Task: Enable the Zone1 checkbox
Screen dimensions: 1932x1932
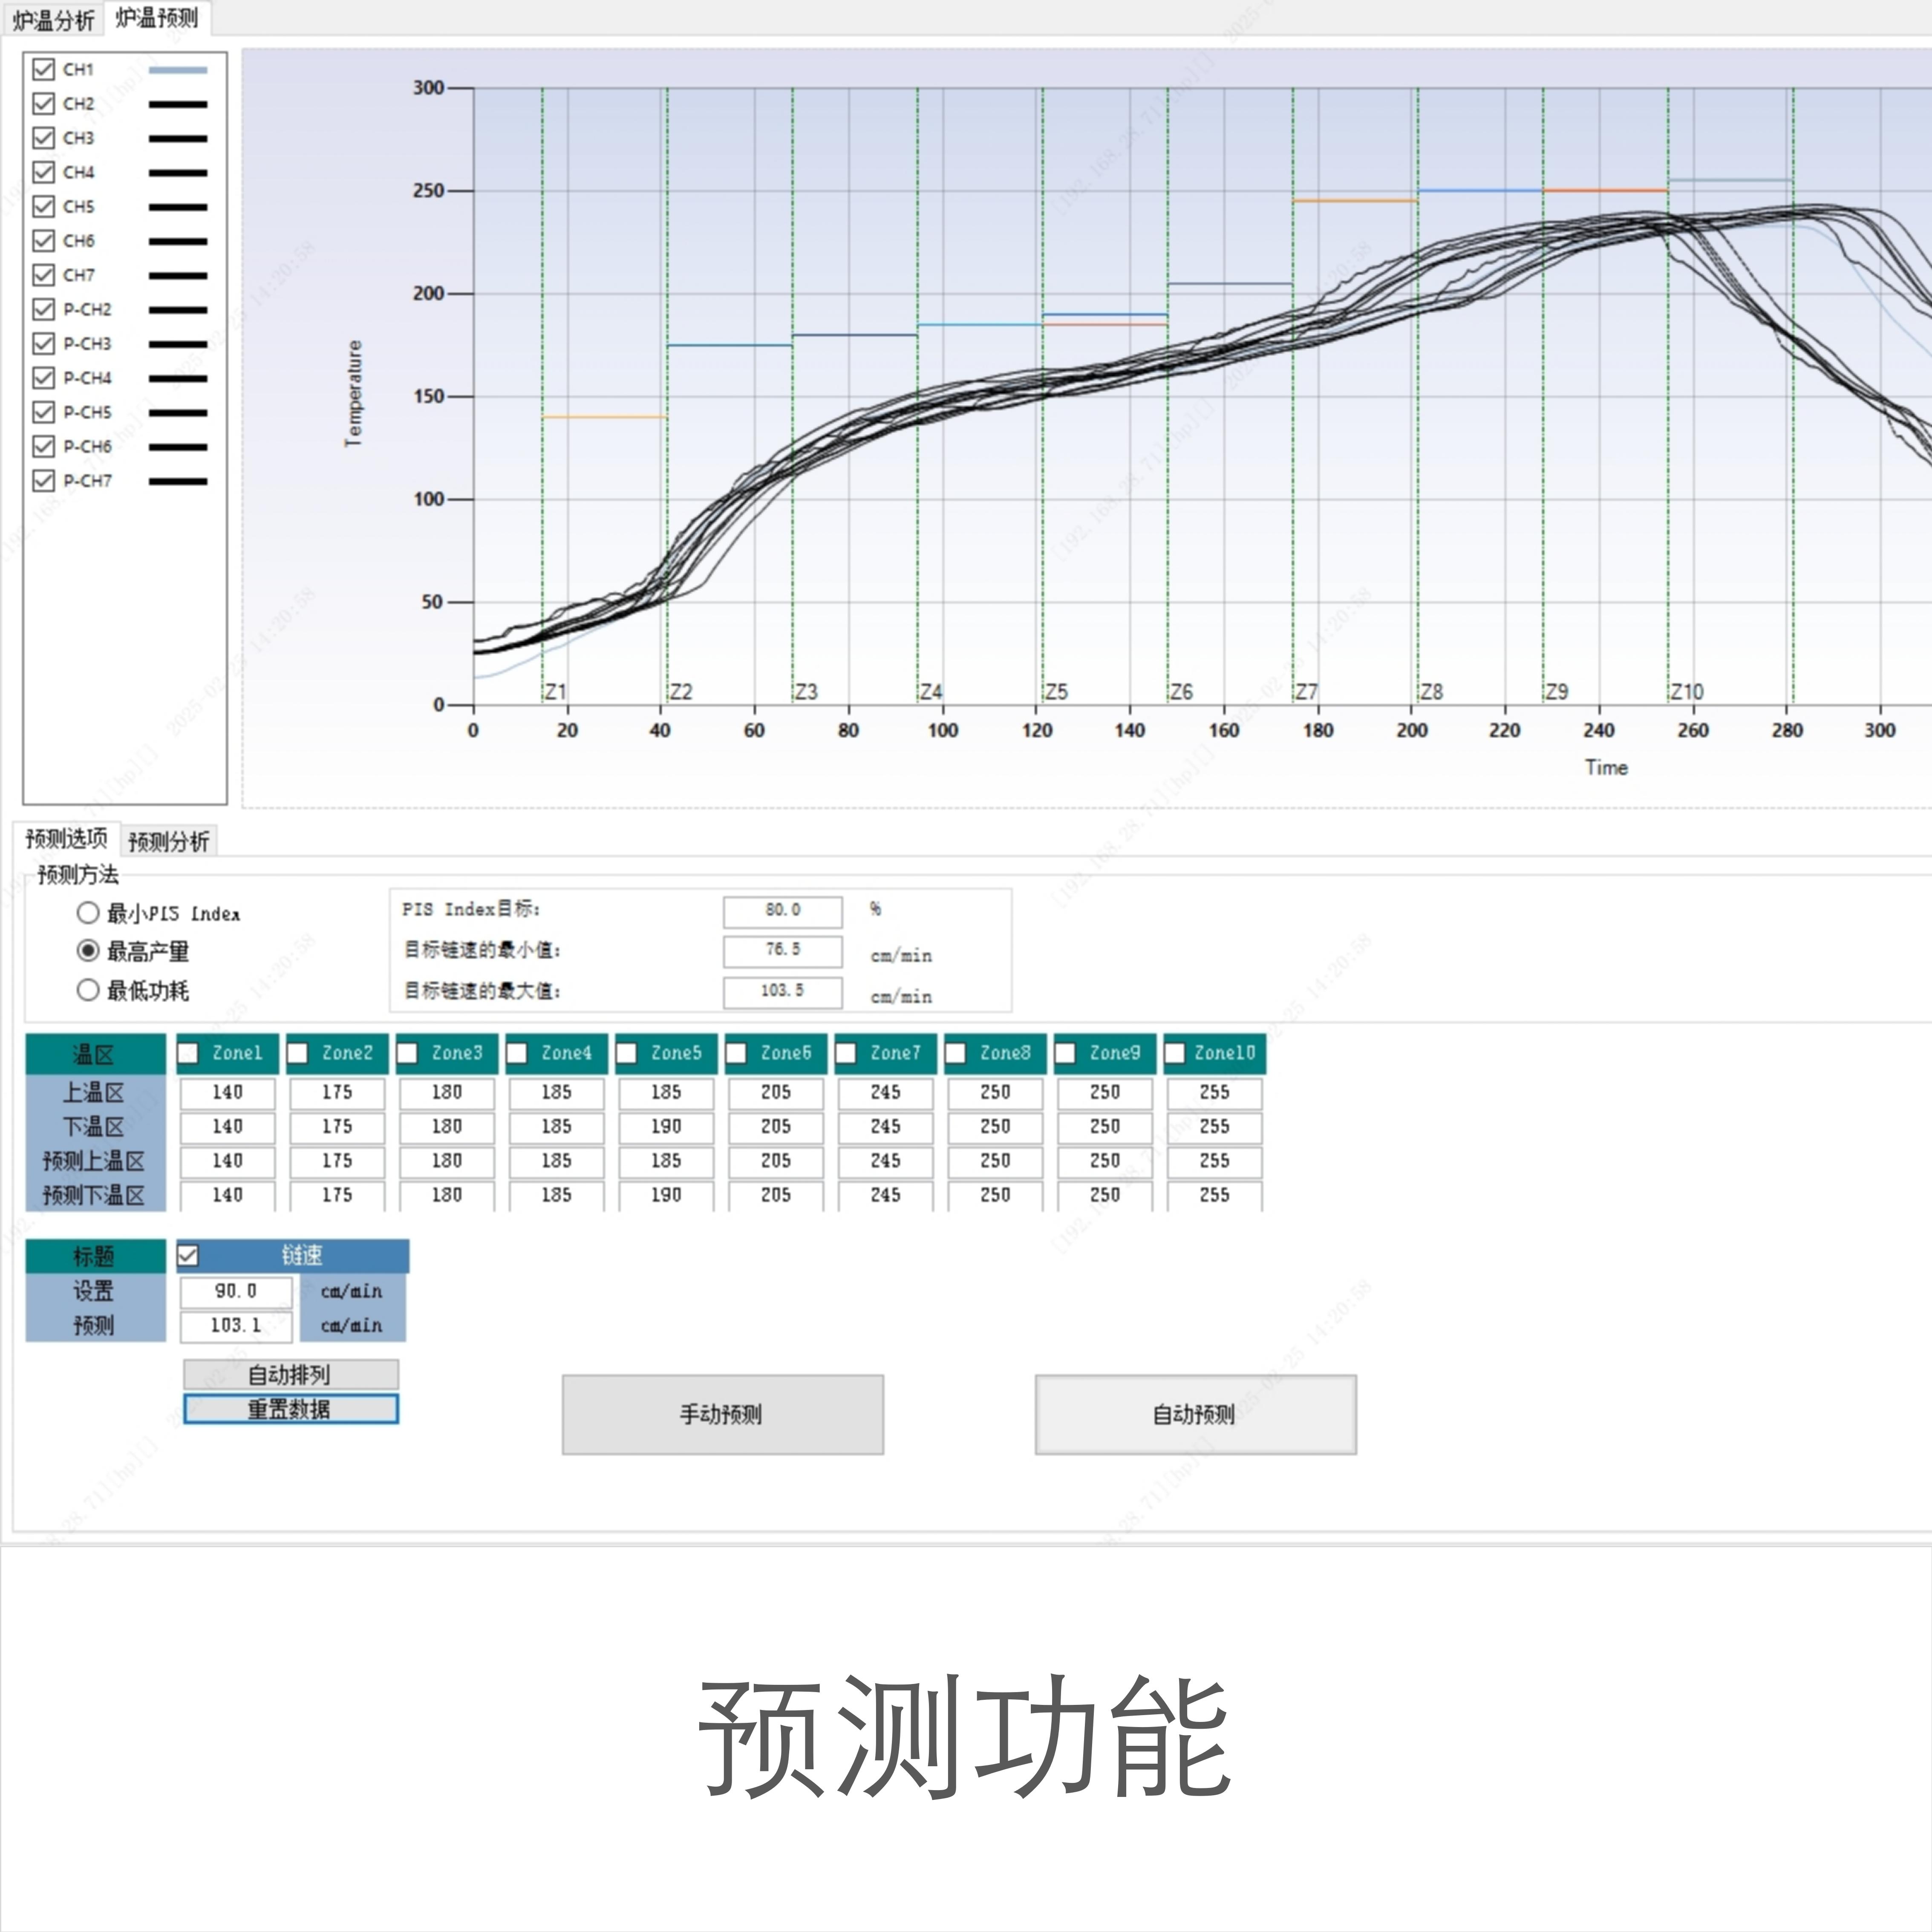Action: (x=188, y=1053)
